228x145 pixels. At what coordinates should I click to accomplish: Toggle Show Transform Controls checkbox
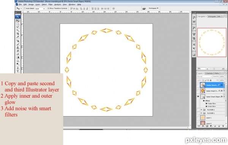(48, 8)
